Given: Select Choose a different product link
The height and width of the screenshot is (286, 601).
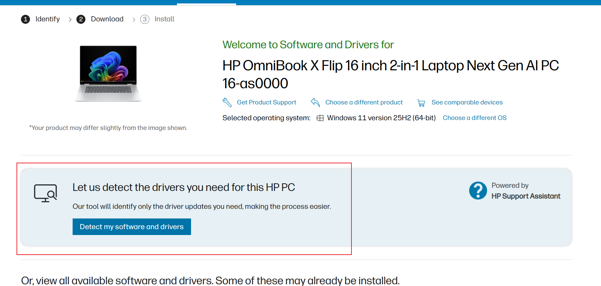Looking at the screenshot, I should (364, 102).
